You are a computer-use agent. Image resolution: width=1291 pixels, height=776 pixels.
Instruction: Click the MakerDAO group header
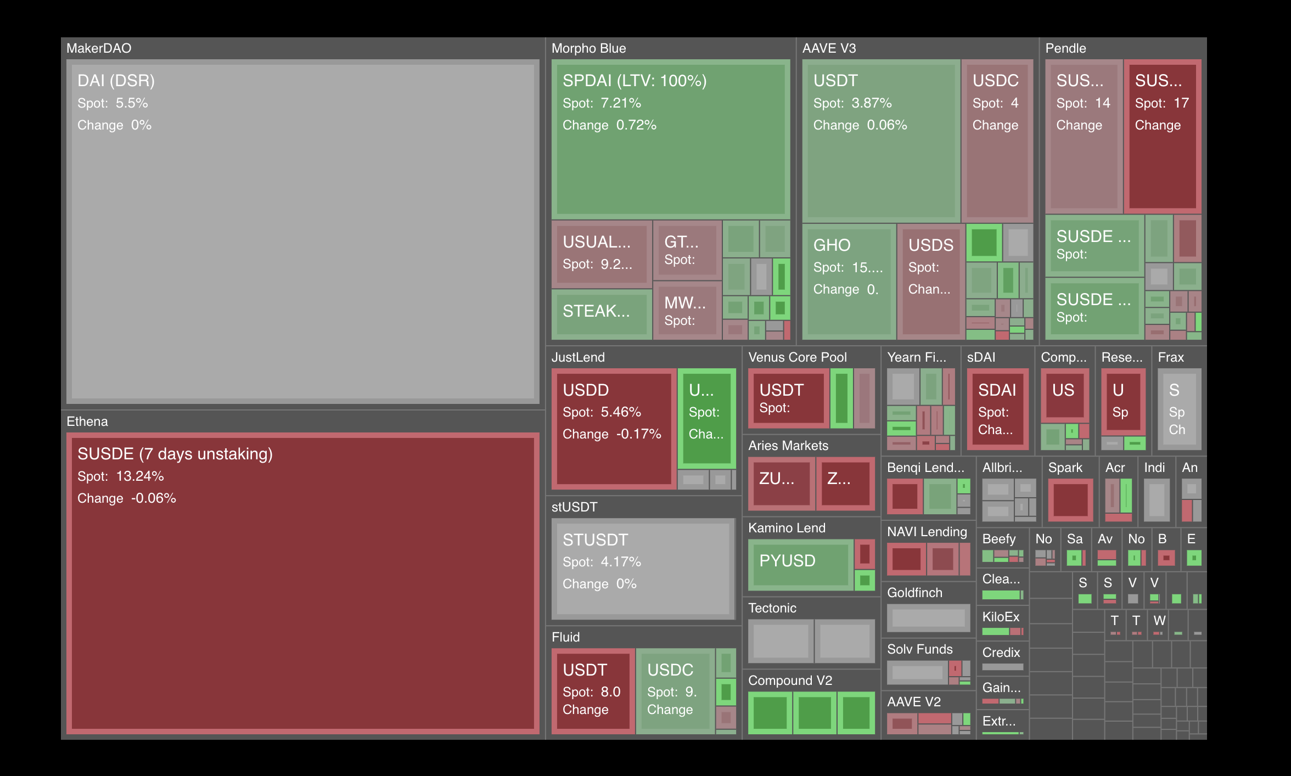pyautogui.click(x=99, y=48)
